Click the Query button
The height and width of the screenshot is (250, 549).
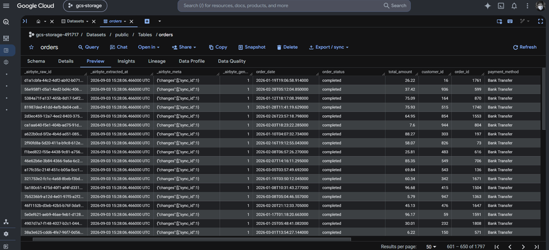tap(88, 47)
